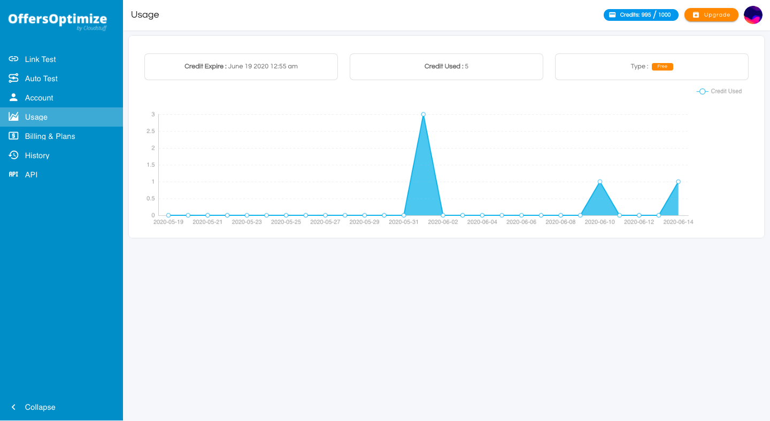Screen dimensions: 770x421
Task: Click the Auto Test sliders icon
Action: point(13,79)
